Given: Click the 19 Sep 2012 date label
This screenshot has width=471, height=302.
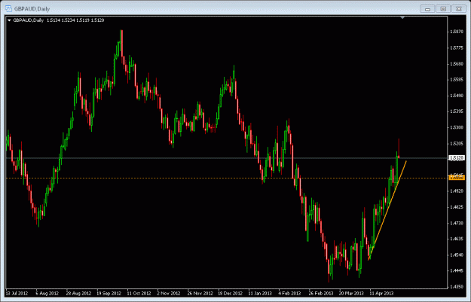Looking at the screenshot, I should pos(109,293).
